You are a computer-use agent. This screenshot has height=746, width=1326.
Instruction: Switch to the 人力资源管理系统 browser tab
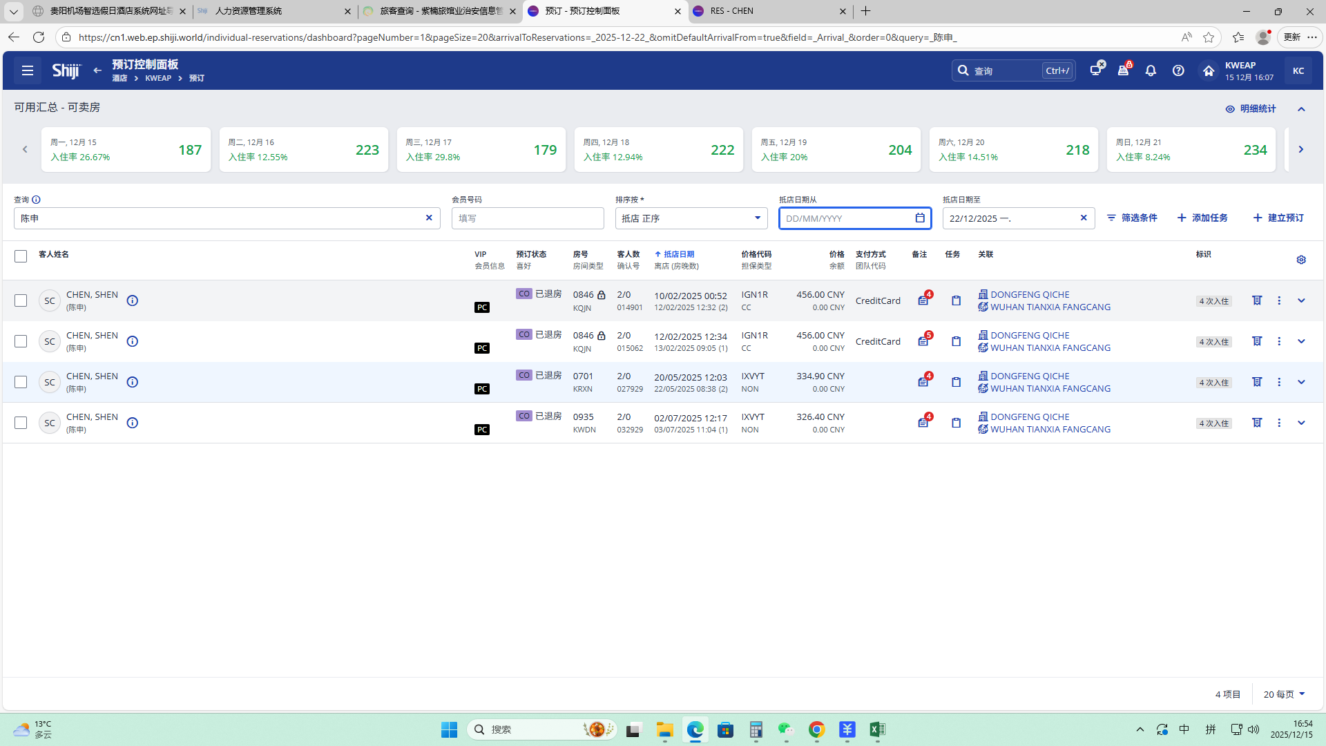point(269,11)
